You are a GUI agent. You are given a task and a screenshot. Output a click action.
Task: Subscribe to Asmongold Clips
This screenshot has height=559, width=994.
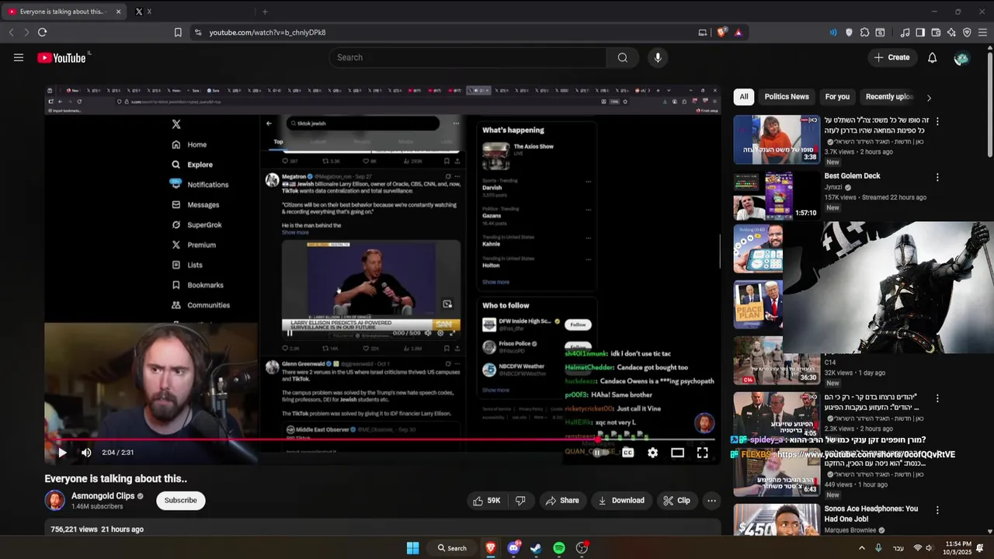coord(180,500)
